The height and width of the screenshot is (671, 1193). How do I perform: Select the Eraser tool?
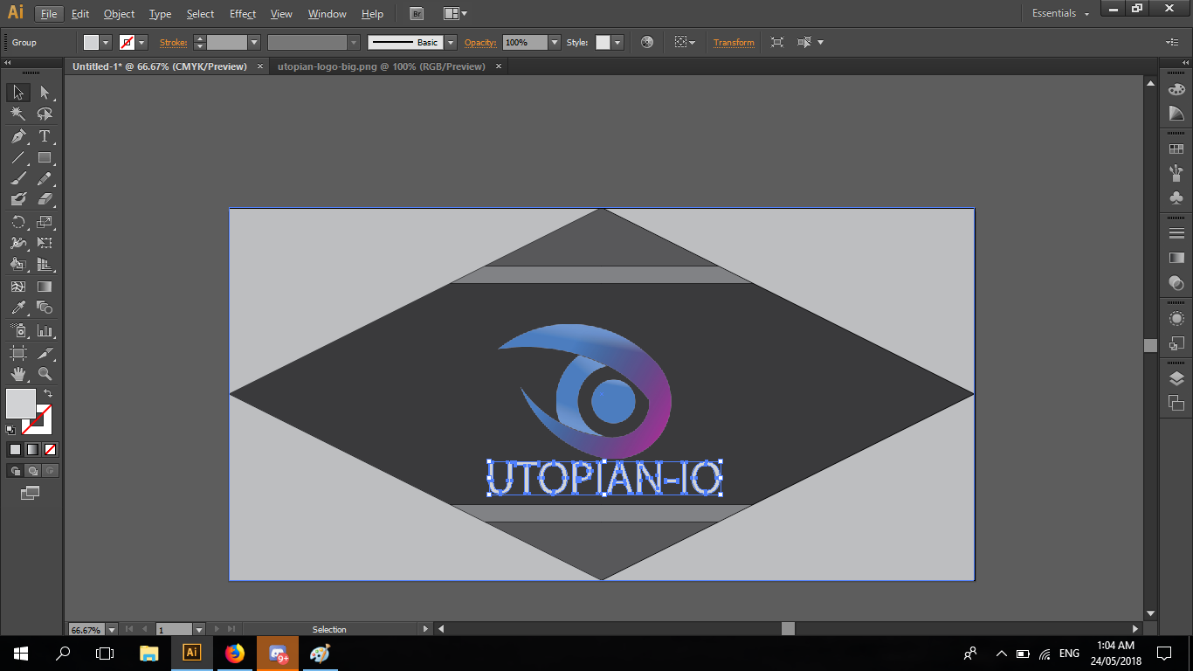(x=45, y=200)
